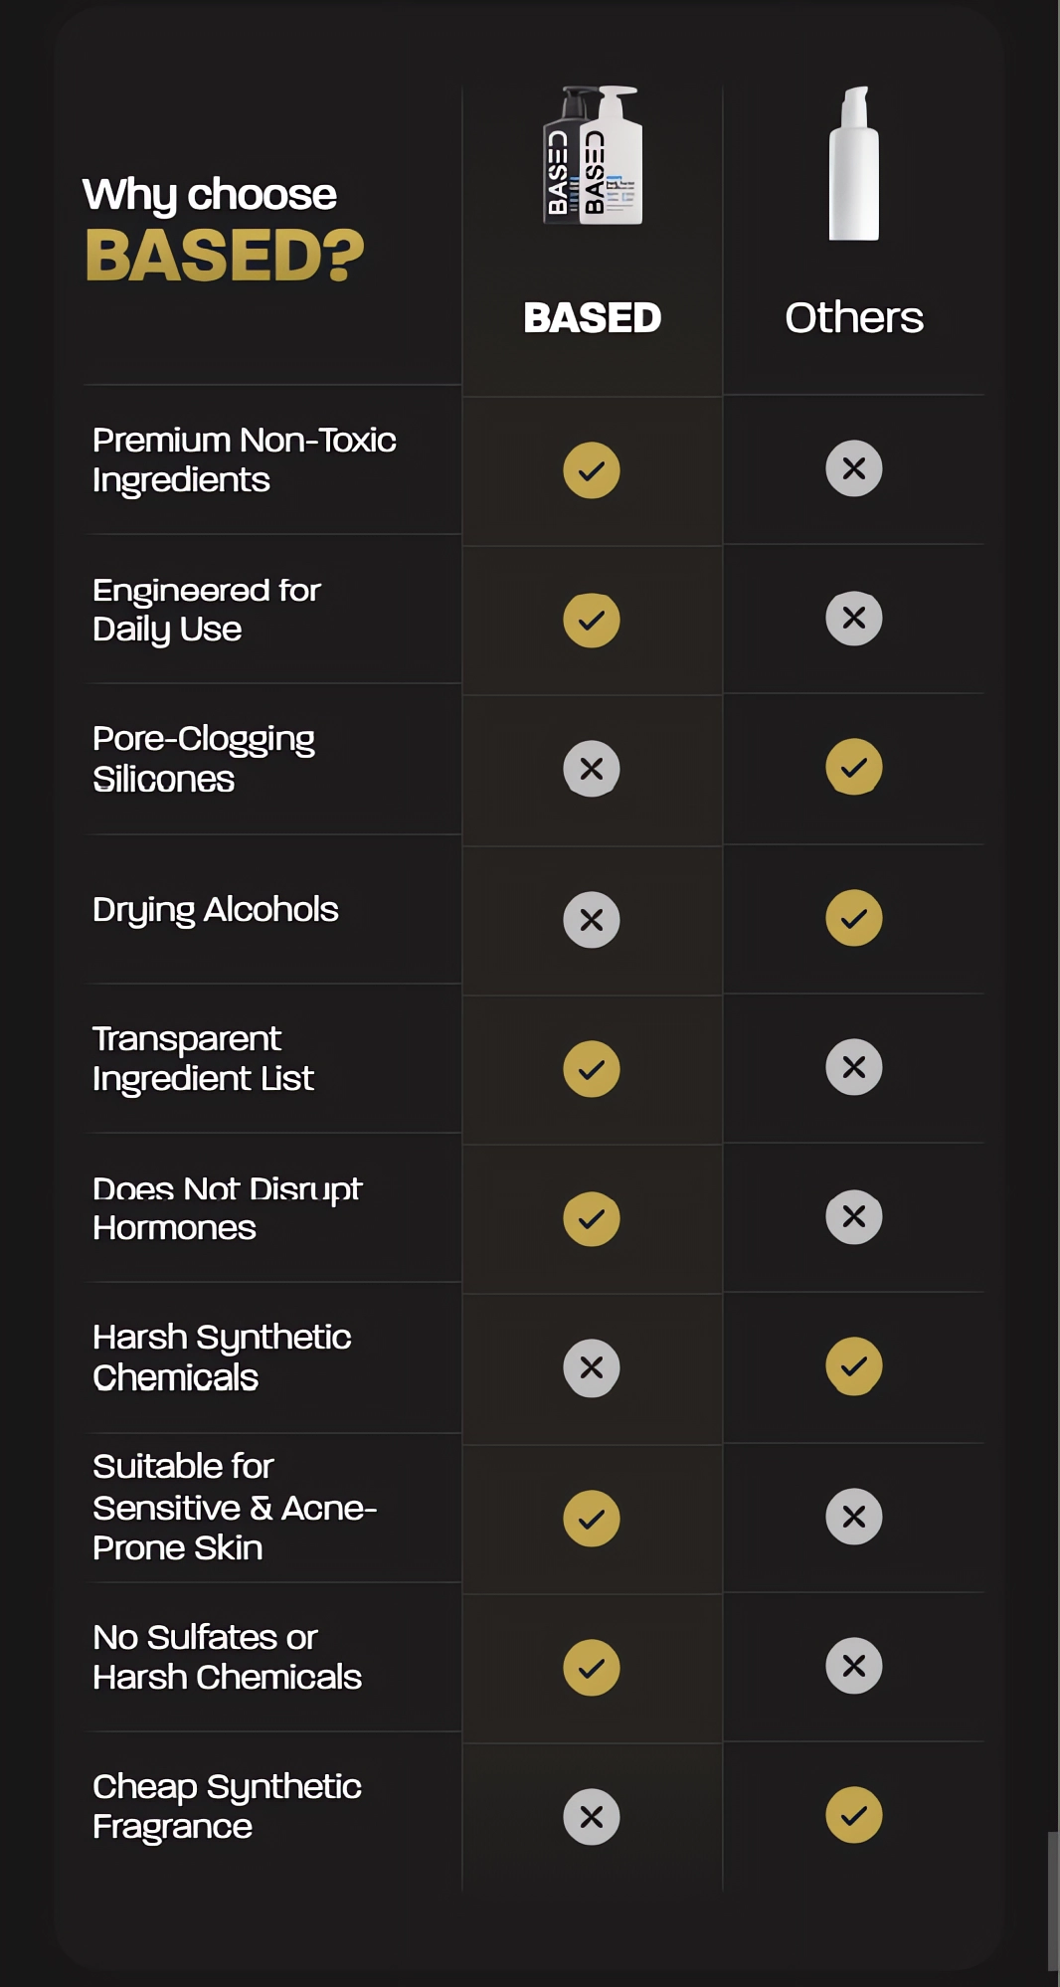
Task: Click BASED checkmark for Premium Non-Toxic Ingredients
Action: 592,470
